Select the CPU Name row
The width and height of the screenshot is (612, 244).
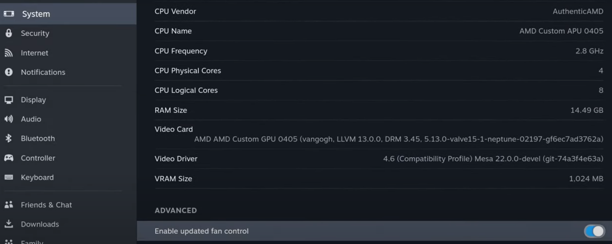378,31
